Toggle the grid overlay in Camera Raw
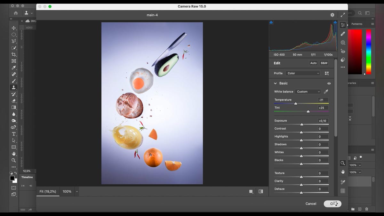Screen dimensions: 384x216 coord(343,191)
